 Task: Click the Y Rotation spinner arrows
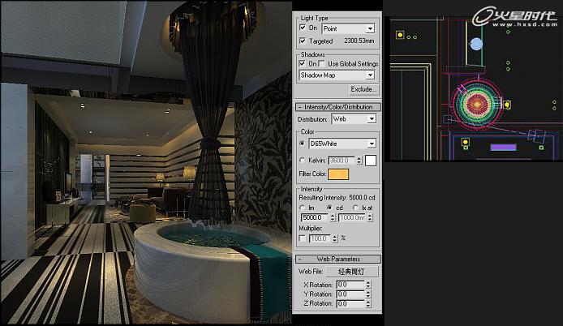pos(368,294)
